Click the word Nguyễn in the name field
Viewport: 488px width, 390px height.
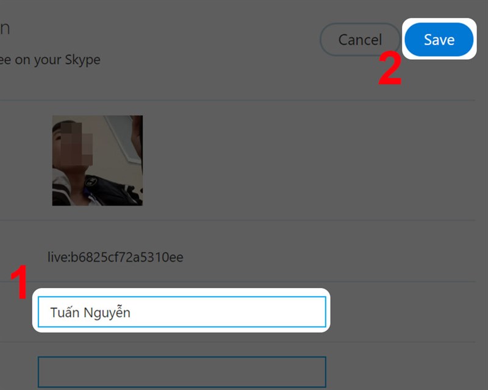click(x=107, y=313)
